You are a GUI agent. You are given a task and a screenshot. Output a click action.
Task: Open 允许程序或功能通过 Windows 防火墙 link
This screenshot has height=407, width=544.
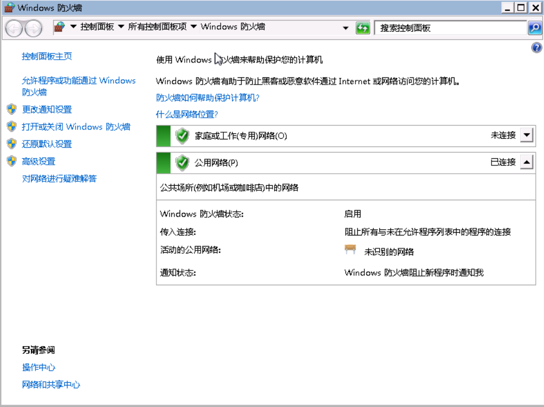[79, 86]
